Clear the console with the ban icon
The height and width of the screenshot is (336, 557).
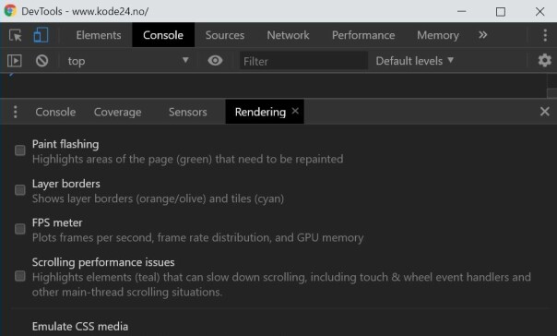pos(41,61)
